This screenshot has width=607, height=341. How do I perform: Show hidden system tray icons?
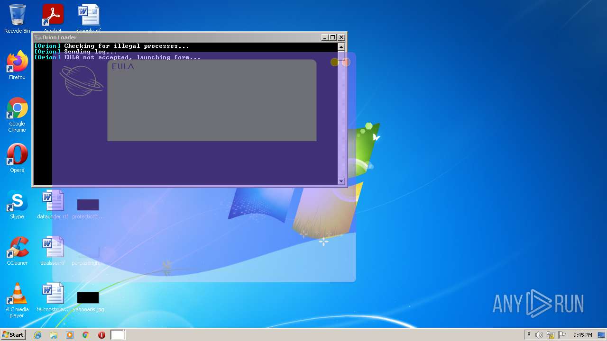529,335
